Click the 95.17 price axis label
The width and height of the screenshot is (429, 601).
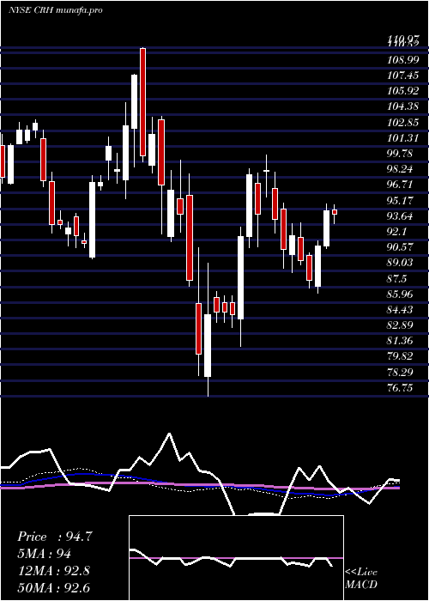[x=400, y=200]
